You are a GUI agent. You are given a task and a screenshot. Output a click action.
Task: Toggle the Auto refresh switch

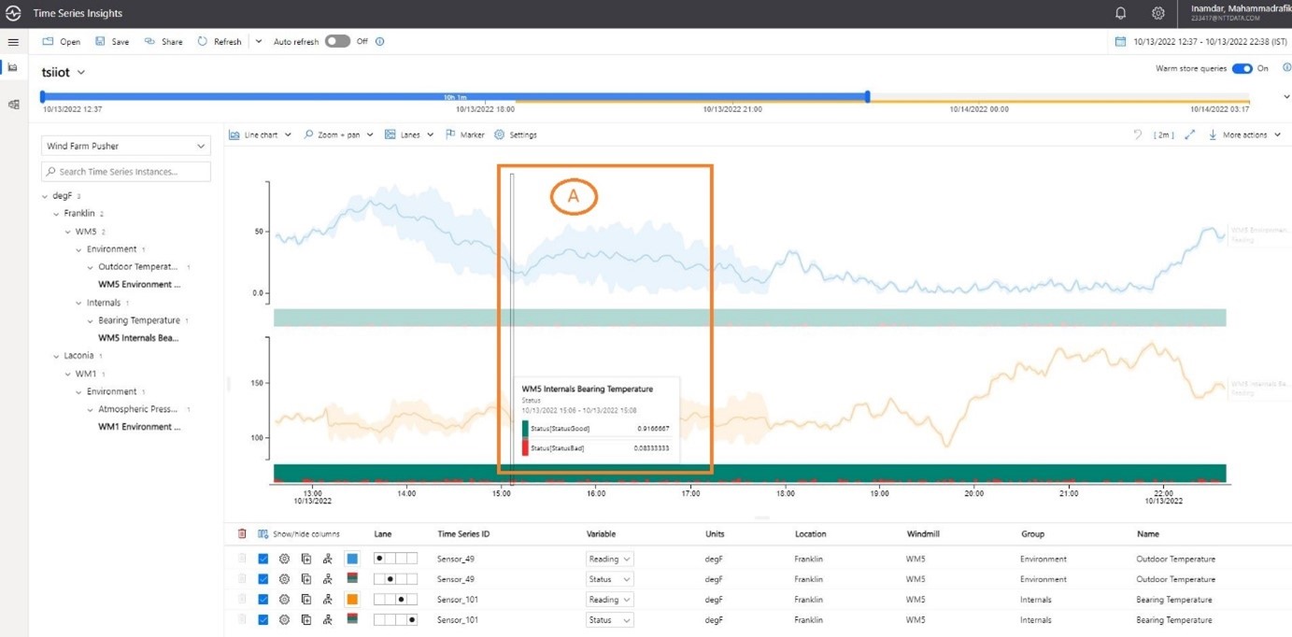click(x=337, y=41)
